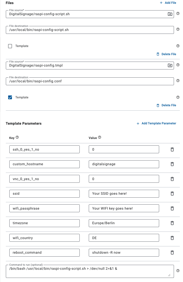Delete the ssh_0_yes_1_no template parameter
Screen dimensions: 183x282
click(172, 149)
